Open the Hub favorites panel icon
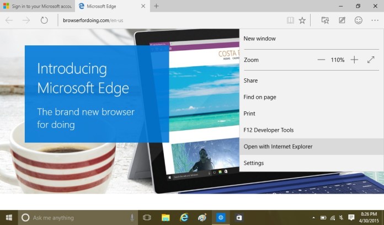Screen dimensions: 384x225 coord(325,20)
